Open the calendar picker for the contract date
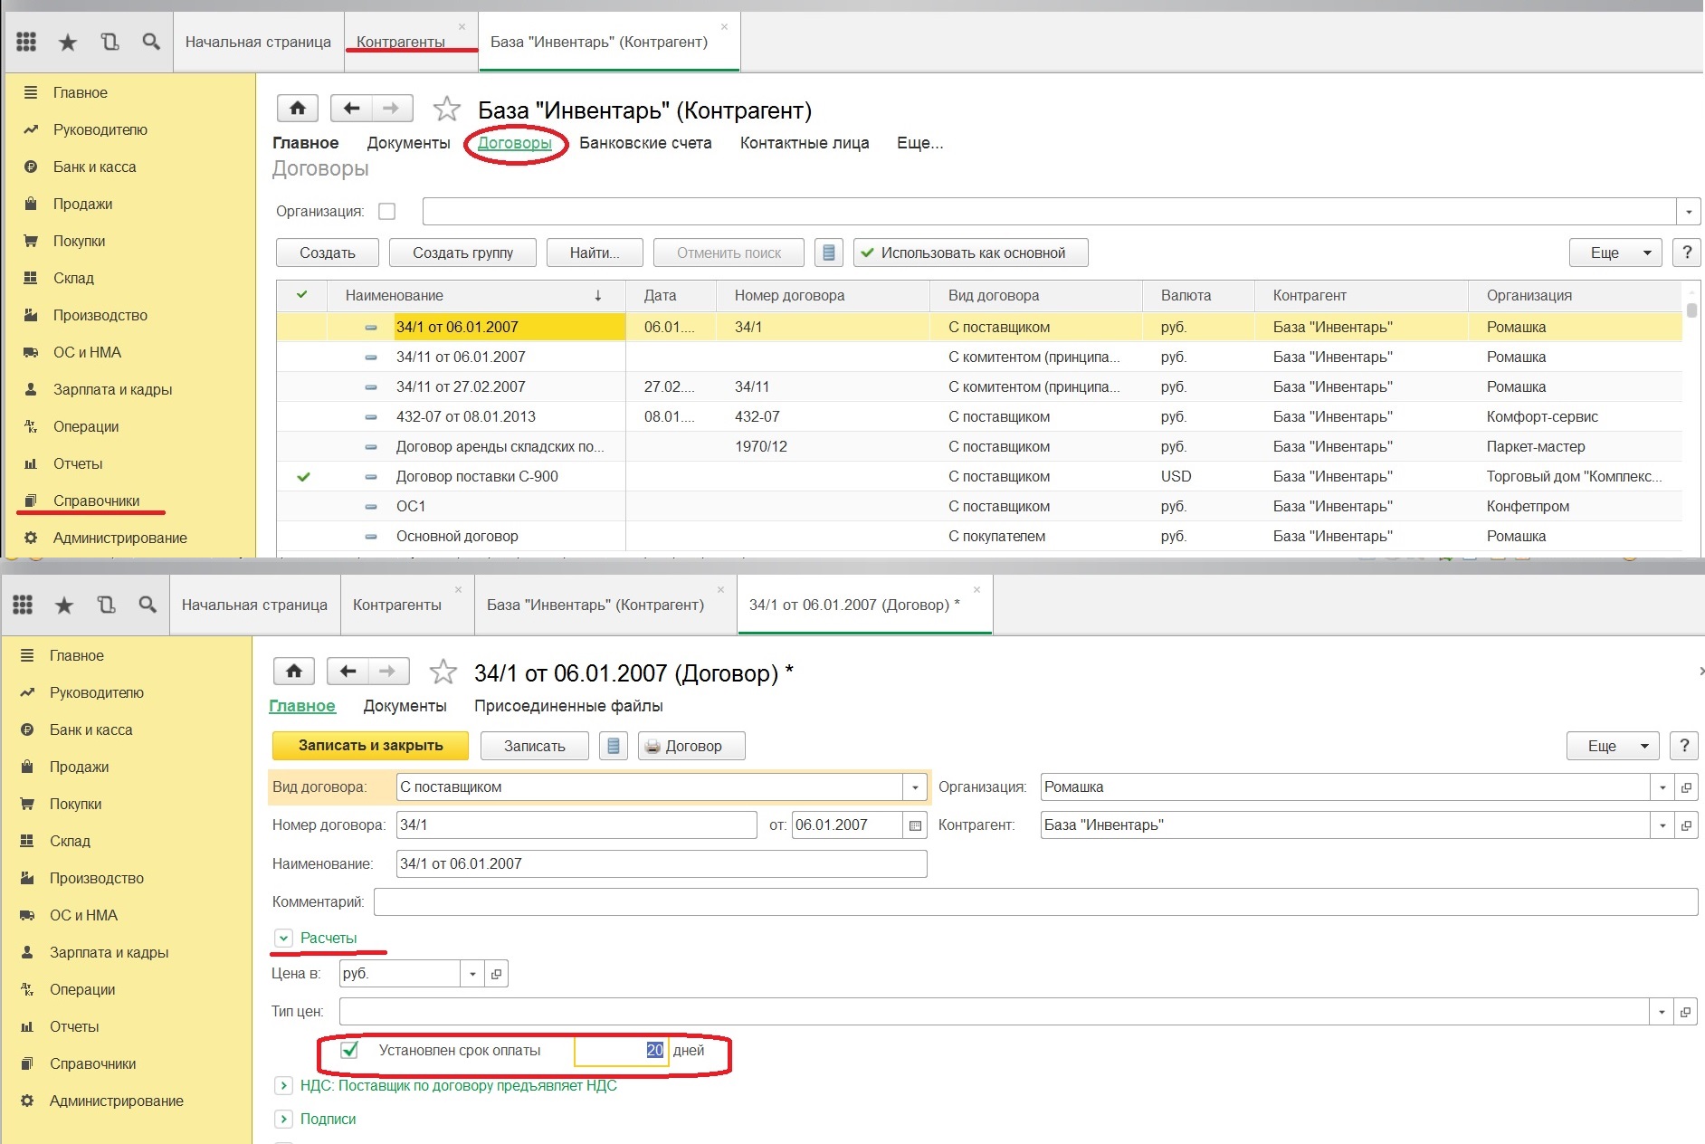Viewport: 1705px width, 1144px height. pyautogui.click(x=915, y=825)
